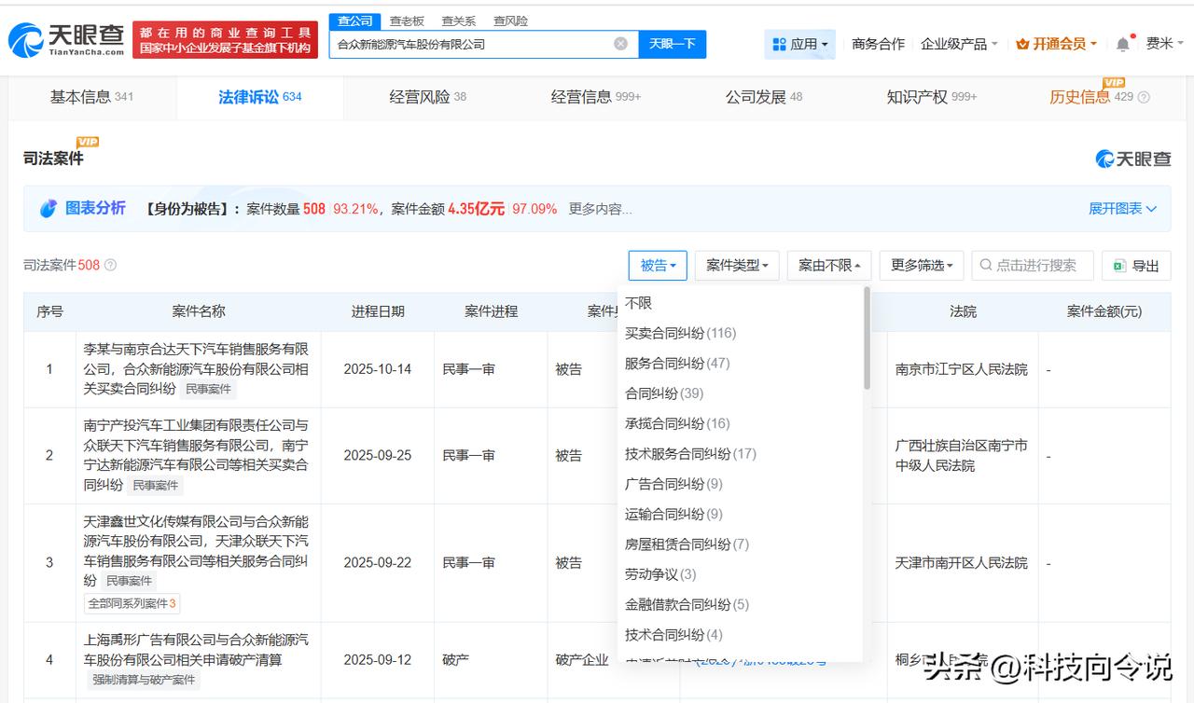1194x703 pixels.
Task: Select the 查公司 search tab
Action: [x=354, y=21]
